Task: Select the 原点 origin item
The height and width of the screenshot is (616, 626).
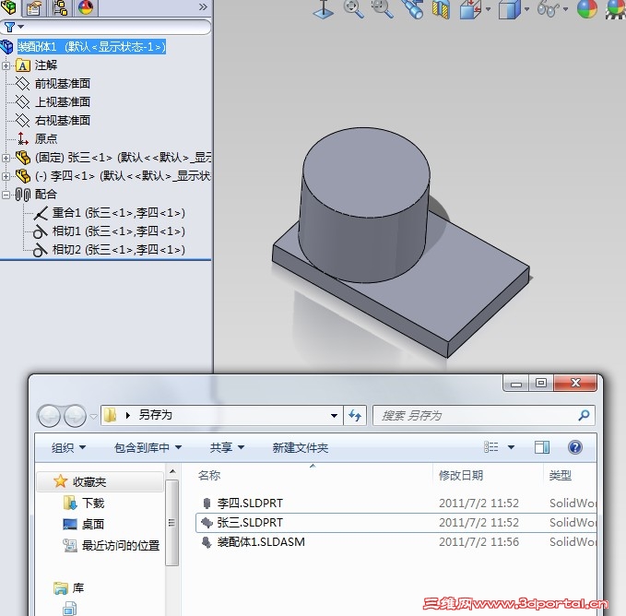Action: pyautogui.click(x=46, y=138)
